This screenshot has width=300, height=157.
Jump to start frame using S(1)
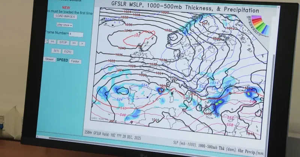pyautogui.click(x=56, y=51)
